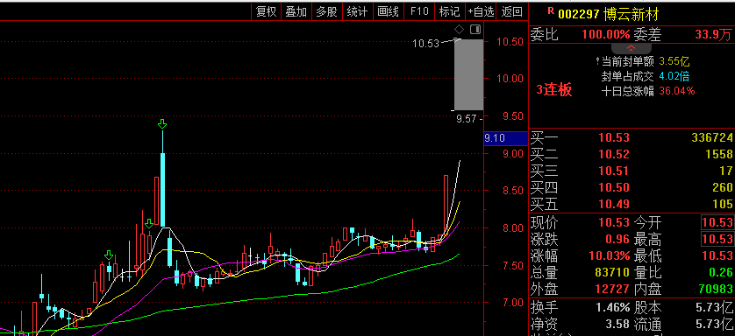The height and width of the screenshot is (336, 735).
Task: Click the green arrow marker near 8.00 level
Action: pos(148,223)
